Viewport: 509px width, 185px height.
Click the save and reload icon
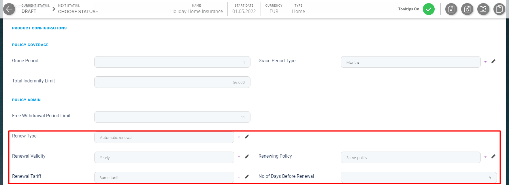point(467,9)
